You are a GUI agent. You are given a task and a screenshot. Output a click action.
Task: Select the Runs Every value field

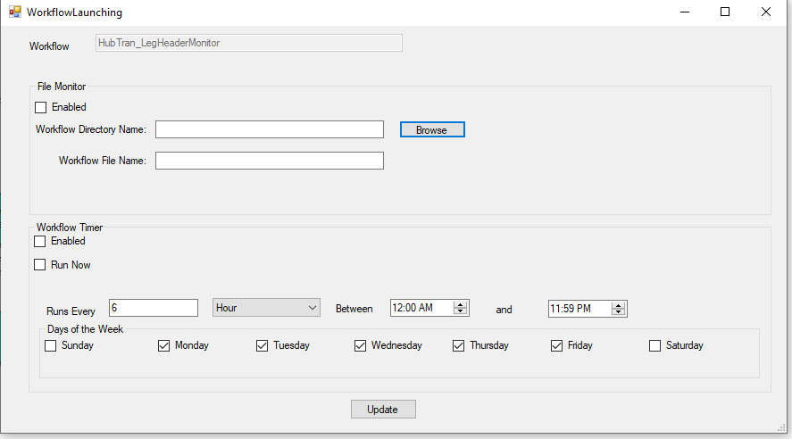pos(153,308)
